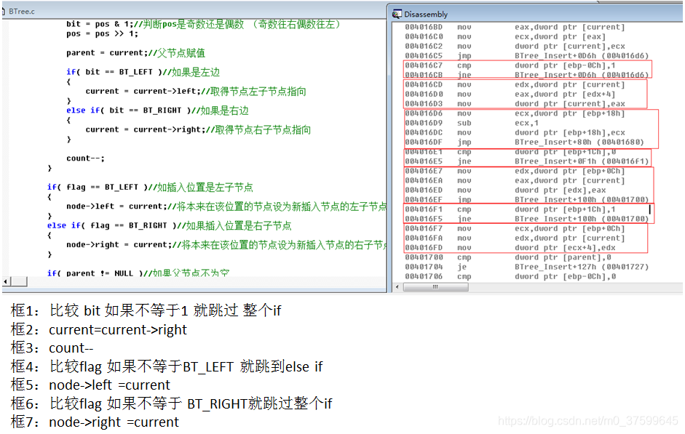Click the BTree.c window title

tap(21, 12)
